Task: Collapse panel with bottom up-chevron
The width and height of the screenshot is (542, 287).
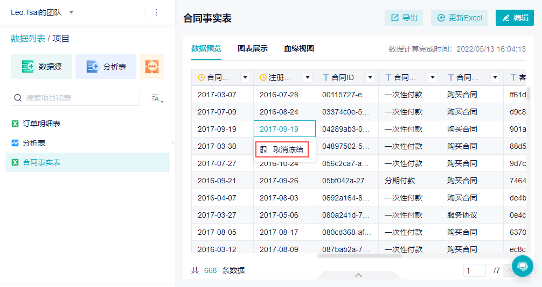Action: (x=358, y=275)
